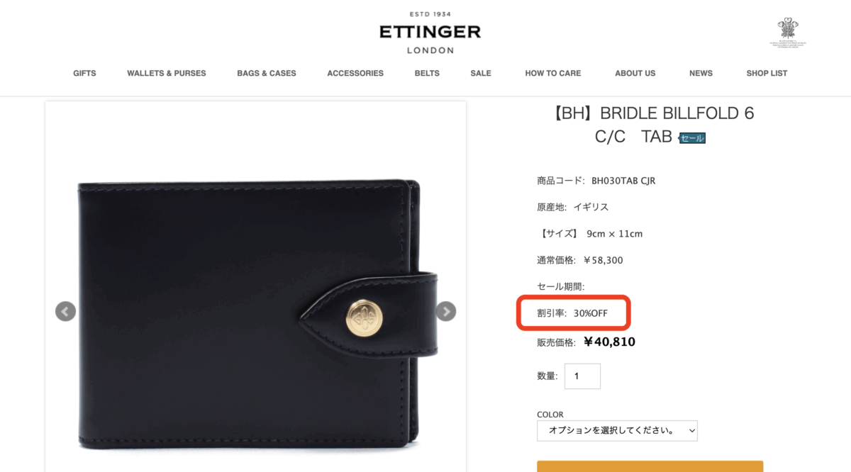
Task: Open the WALLETS & PURSES menu
Action: click(167, 73)
